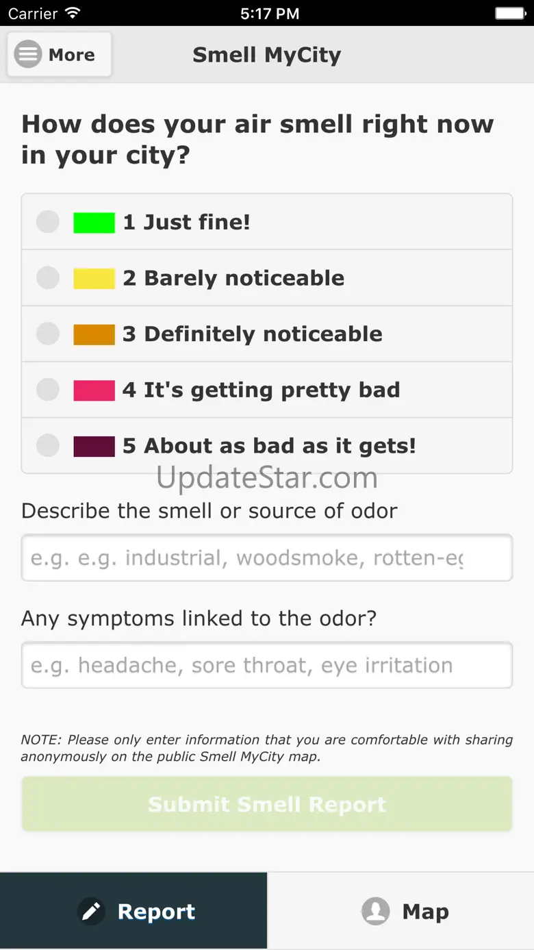Select the '2 Barely noticeable' radio button
The width and height of the screenshot is (534, 950).
pyautogui.click(x=48, y=278)
